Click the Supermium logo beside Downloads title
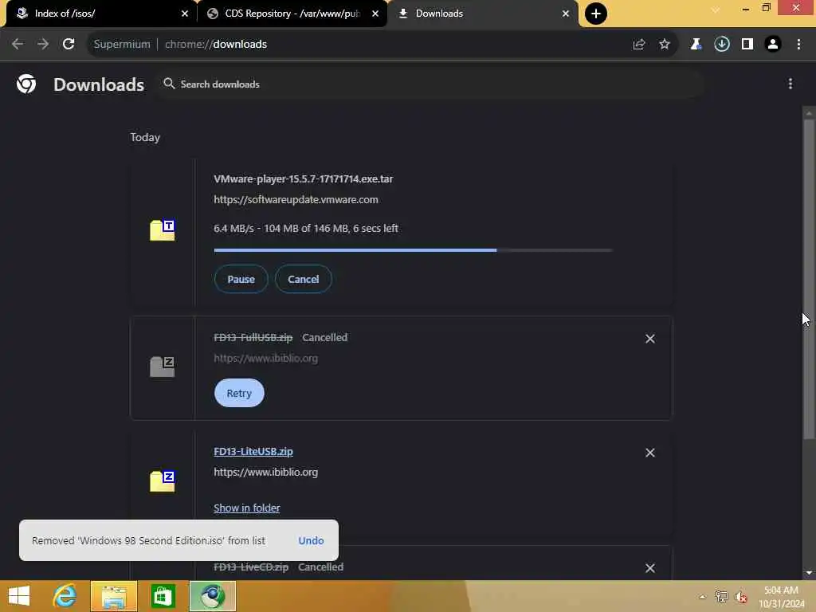Viewport: 816px width, 612px height. pos(26,84)
